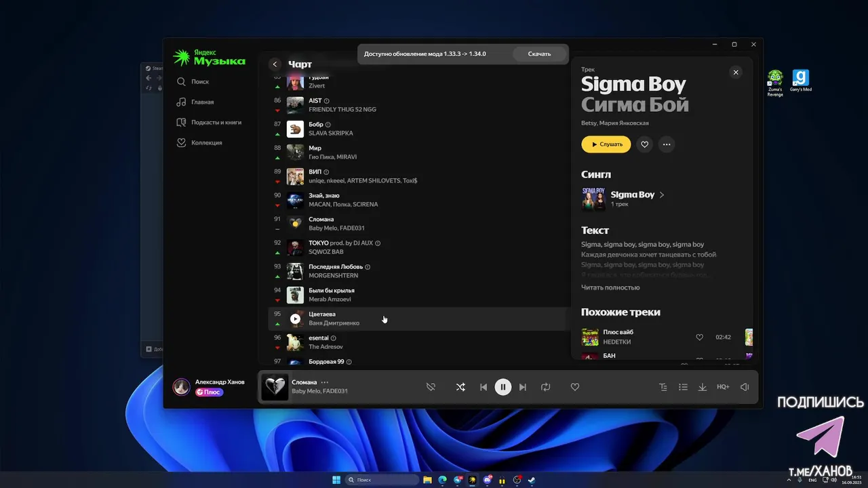
Task: Close the Sigma Boy track panel
Action: click(735, 73)
